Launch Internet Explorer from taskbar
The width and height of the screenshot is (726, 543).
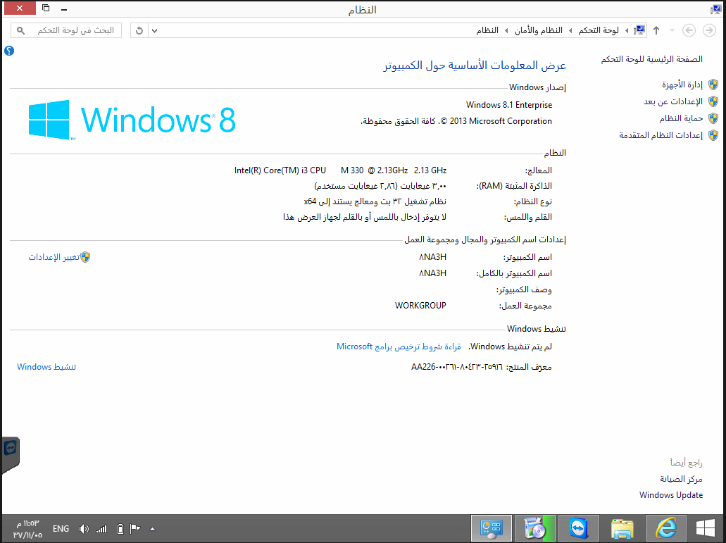[666, 528]
